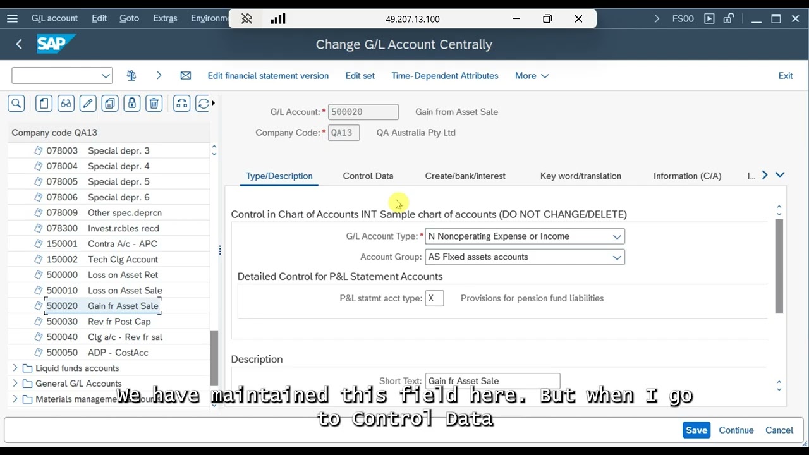809x455 pixels.
Task: Open the command field dropdown
Action: [106, 76]
